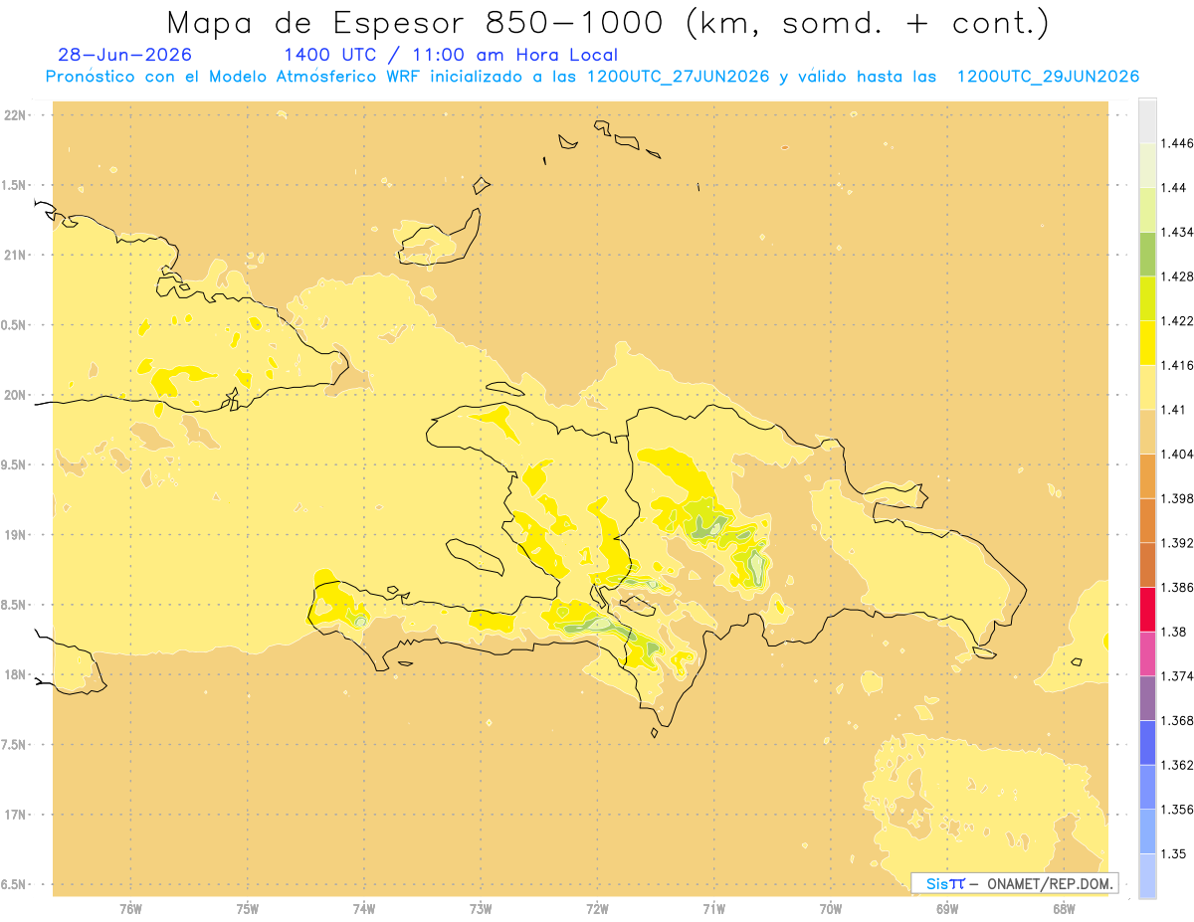Click the "SisTT – ONAMET/REP.DOM." label box
1194x922 pixels.
coord(1015,883)
